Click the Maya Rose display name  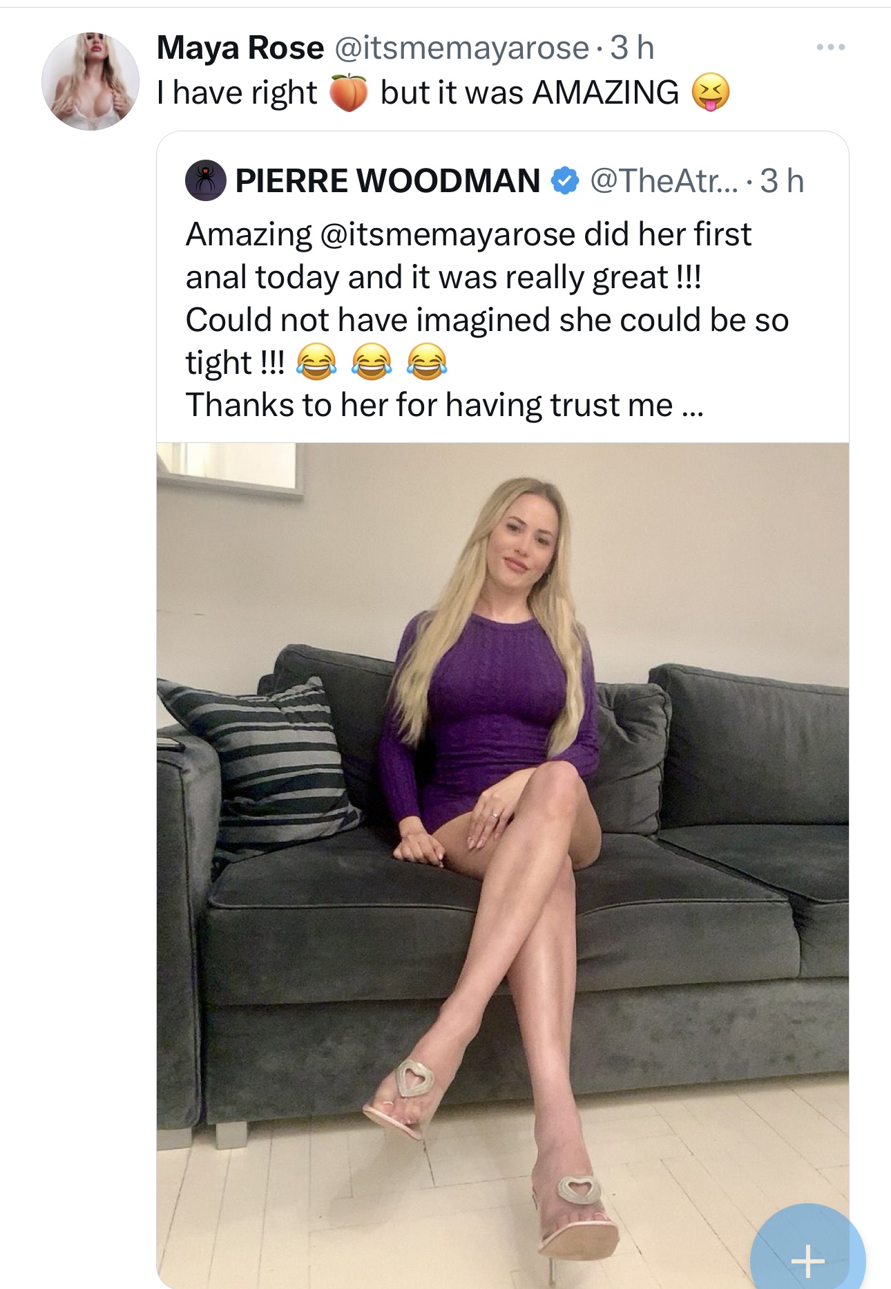click(x=240, y=48)
